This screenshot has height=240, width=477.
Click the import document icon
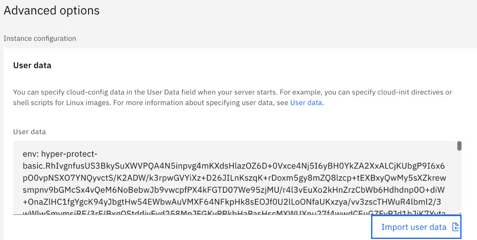(x=455, y=227)
